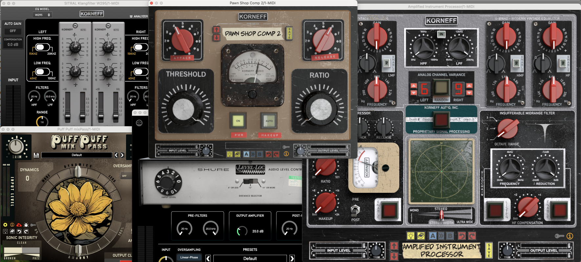Click the floppy disk save icon in Puff Puff

[x=36, y=155]
